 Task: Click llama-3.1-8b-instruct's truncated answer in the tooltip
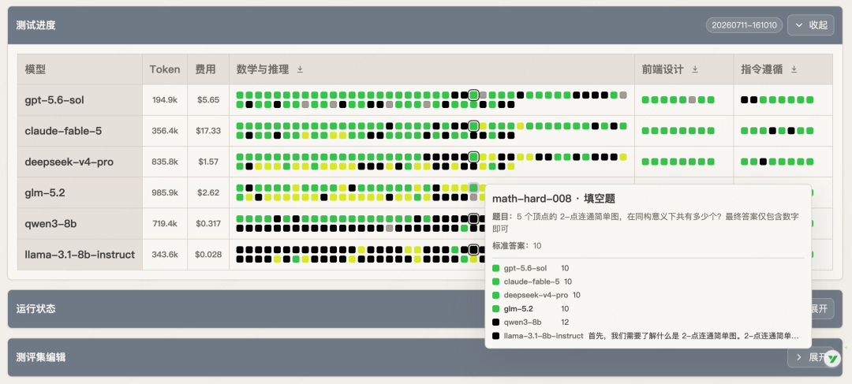click(693, 336)
